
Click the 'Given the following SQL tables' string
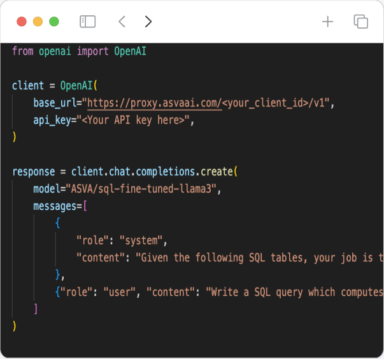click(222, 258)
